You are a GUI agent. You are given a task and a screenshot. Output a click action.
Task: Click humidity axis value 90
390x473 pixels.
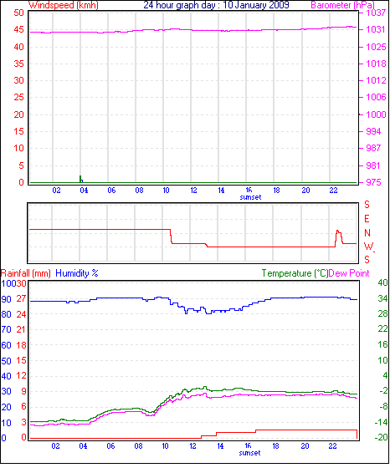click(x=6, y=299)
